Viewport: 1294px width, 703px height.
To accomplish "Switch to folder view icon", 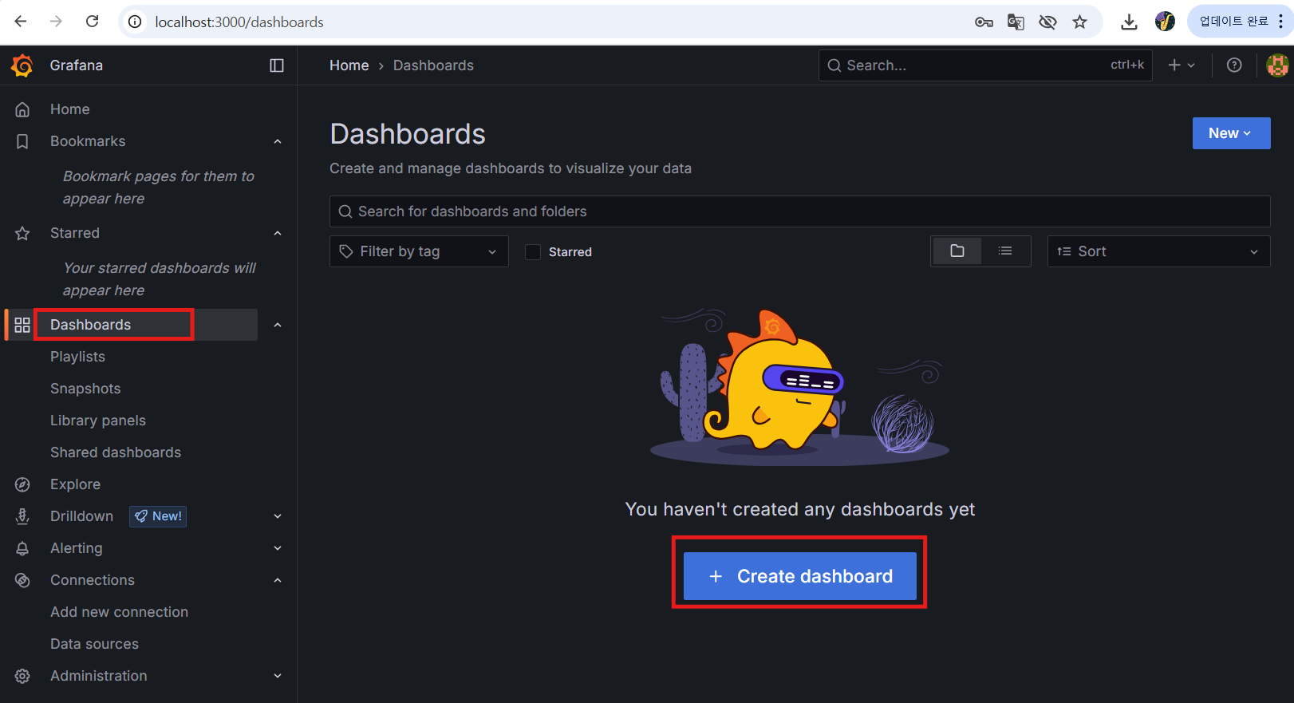I will click(x=957, y=251).
